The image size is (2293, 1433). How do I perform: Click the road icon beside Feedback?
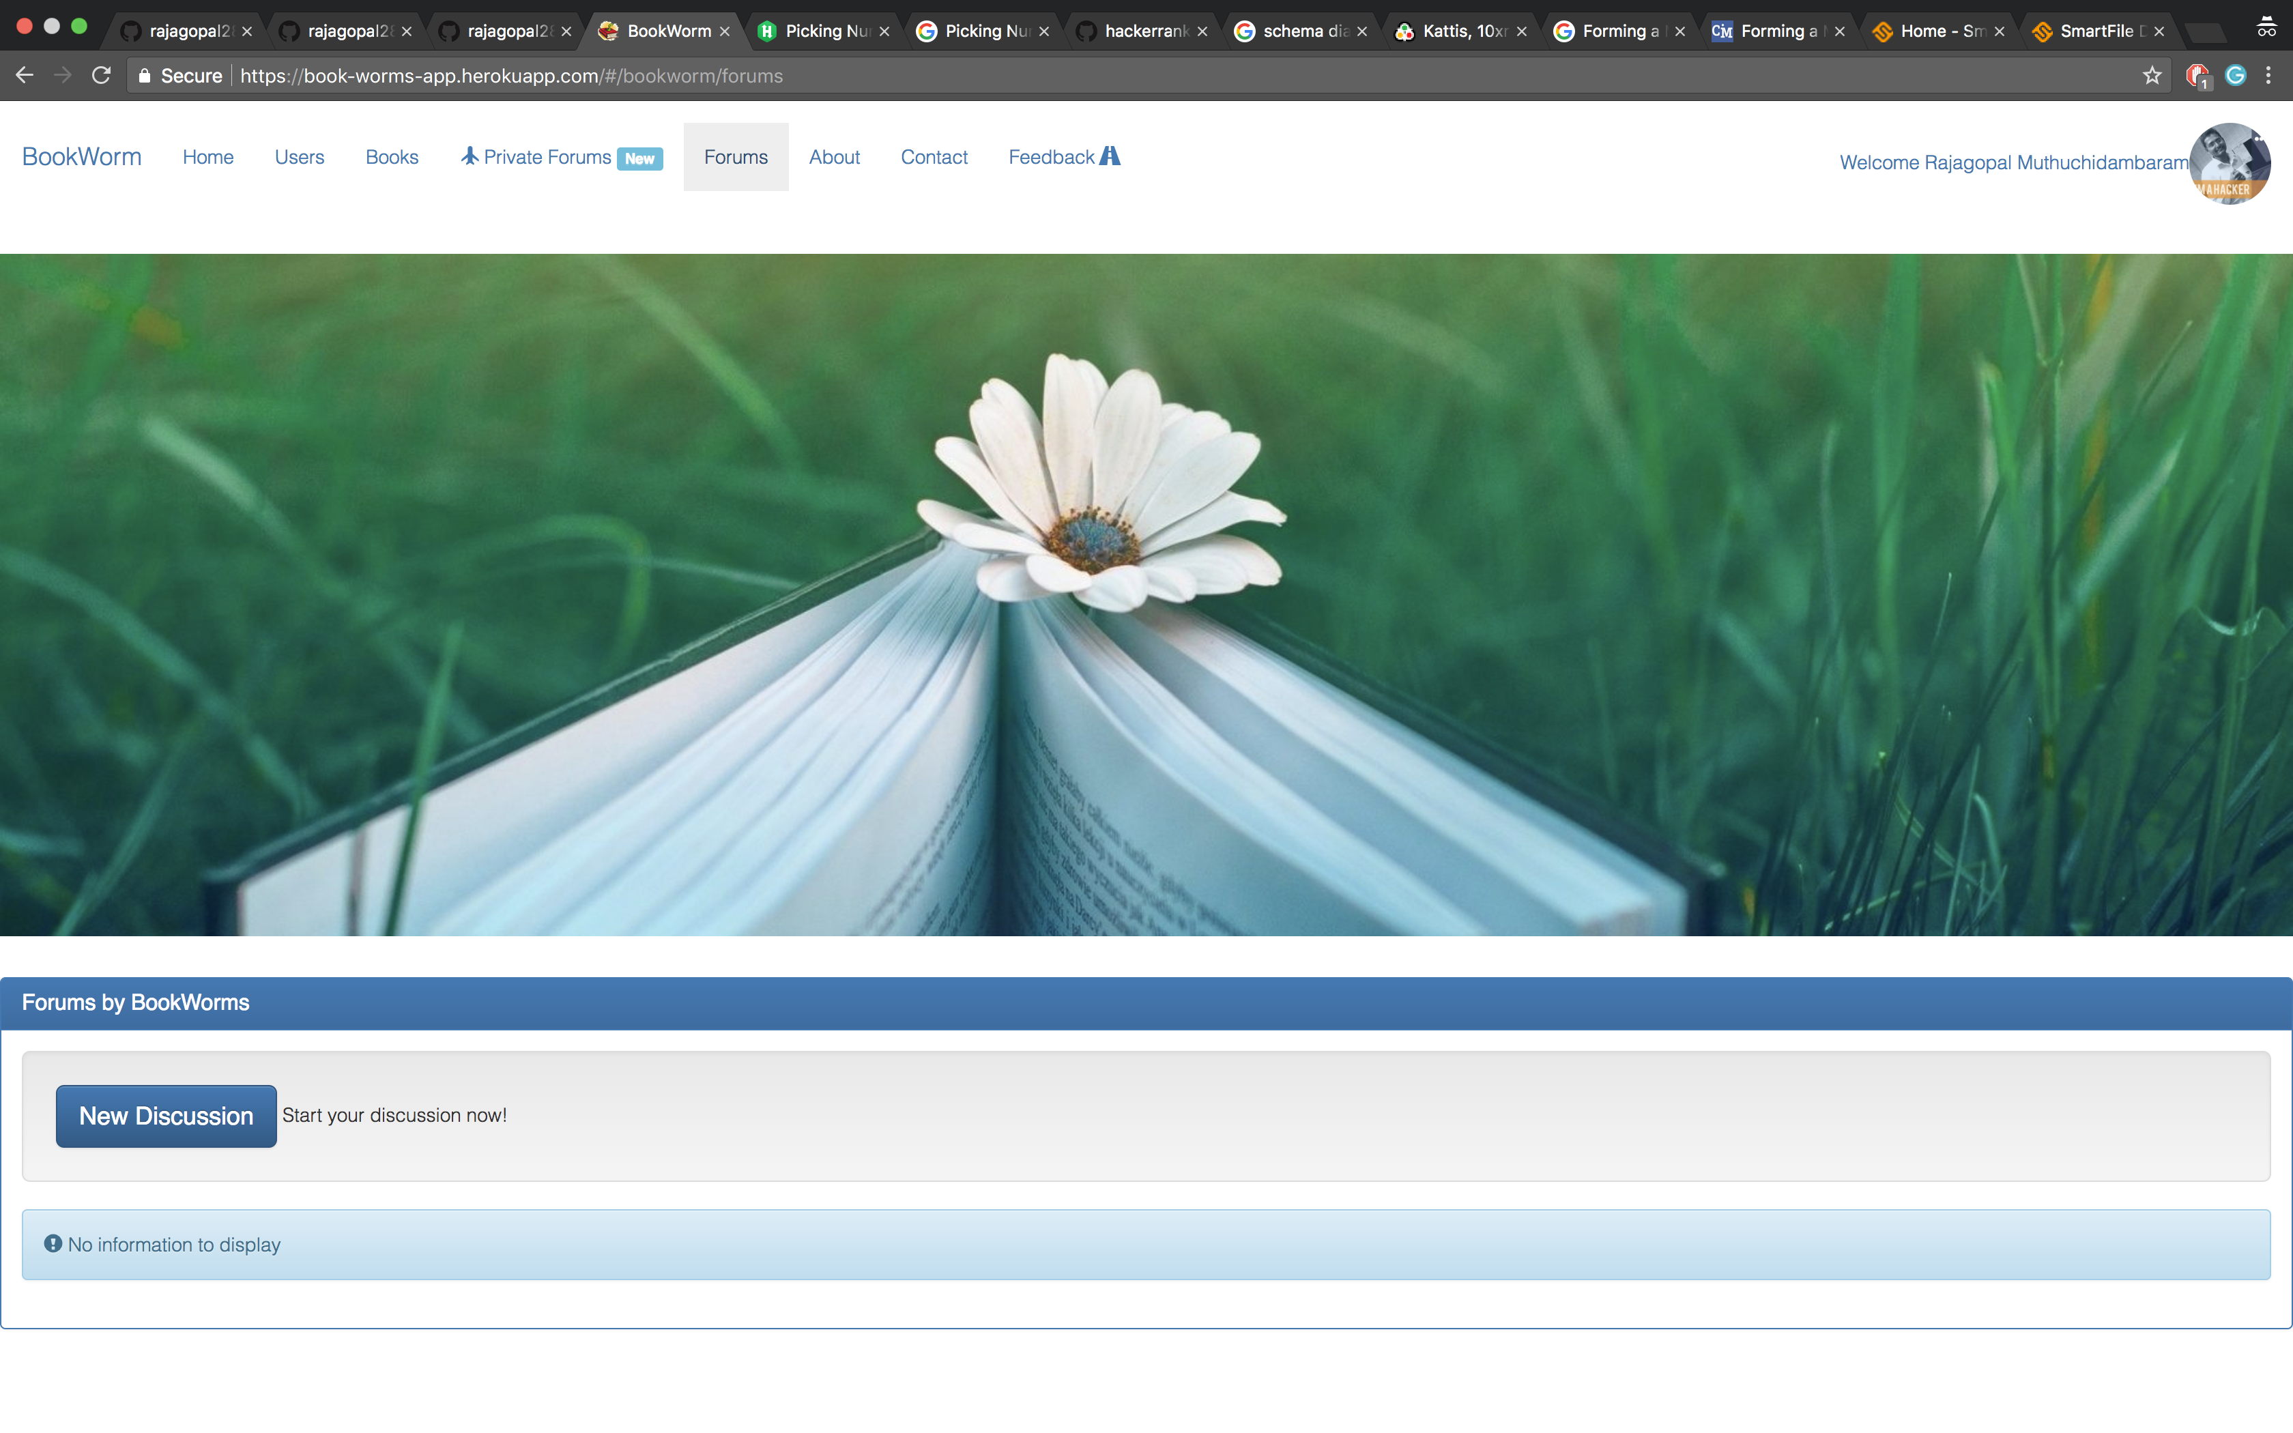1110,156
